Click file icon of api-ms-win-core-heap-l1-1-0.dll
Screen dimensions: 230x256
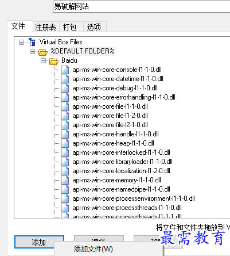65,143
